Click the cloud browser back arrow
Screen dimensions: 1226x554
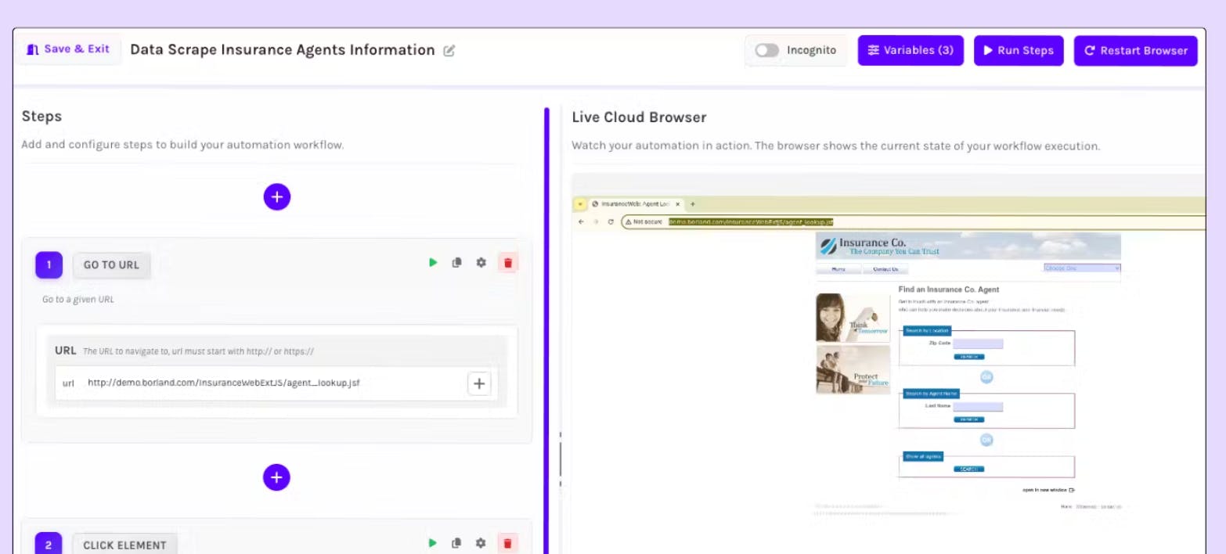(581, 221)
